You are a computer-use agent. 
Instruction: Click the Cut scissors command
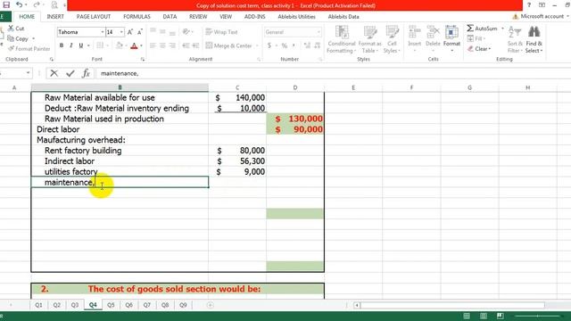point(16,28)
